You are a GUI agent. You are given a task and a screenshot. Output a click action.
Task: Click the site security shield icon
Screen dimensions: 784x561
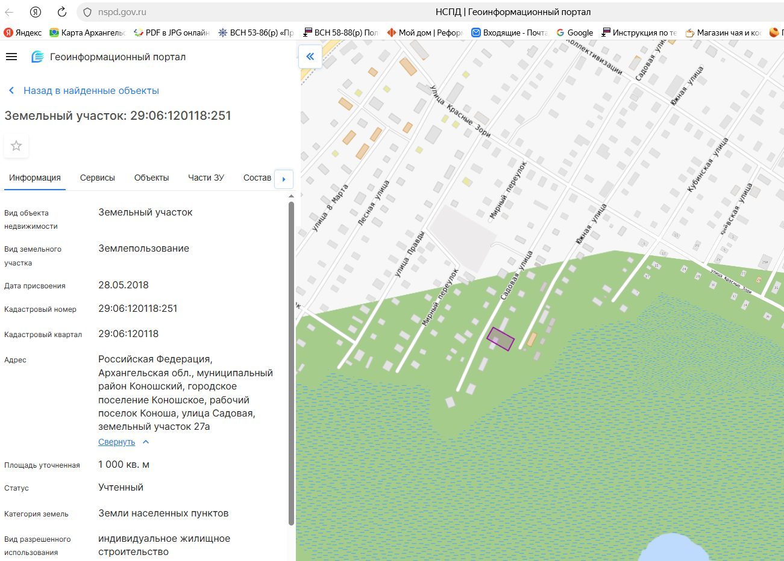(87, 12)
